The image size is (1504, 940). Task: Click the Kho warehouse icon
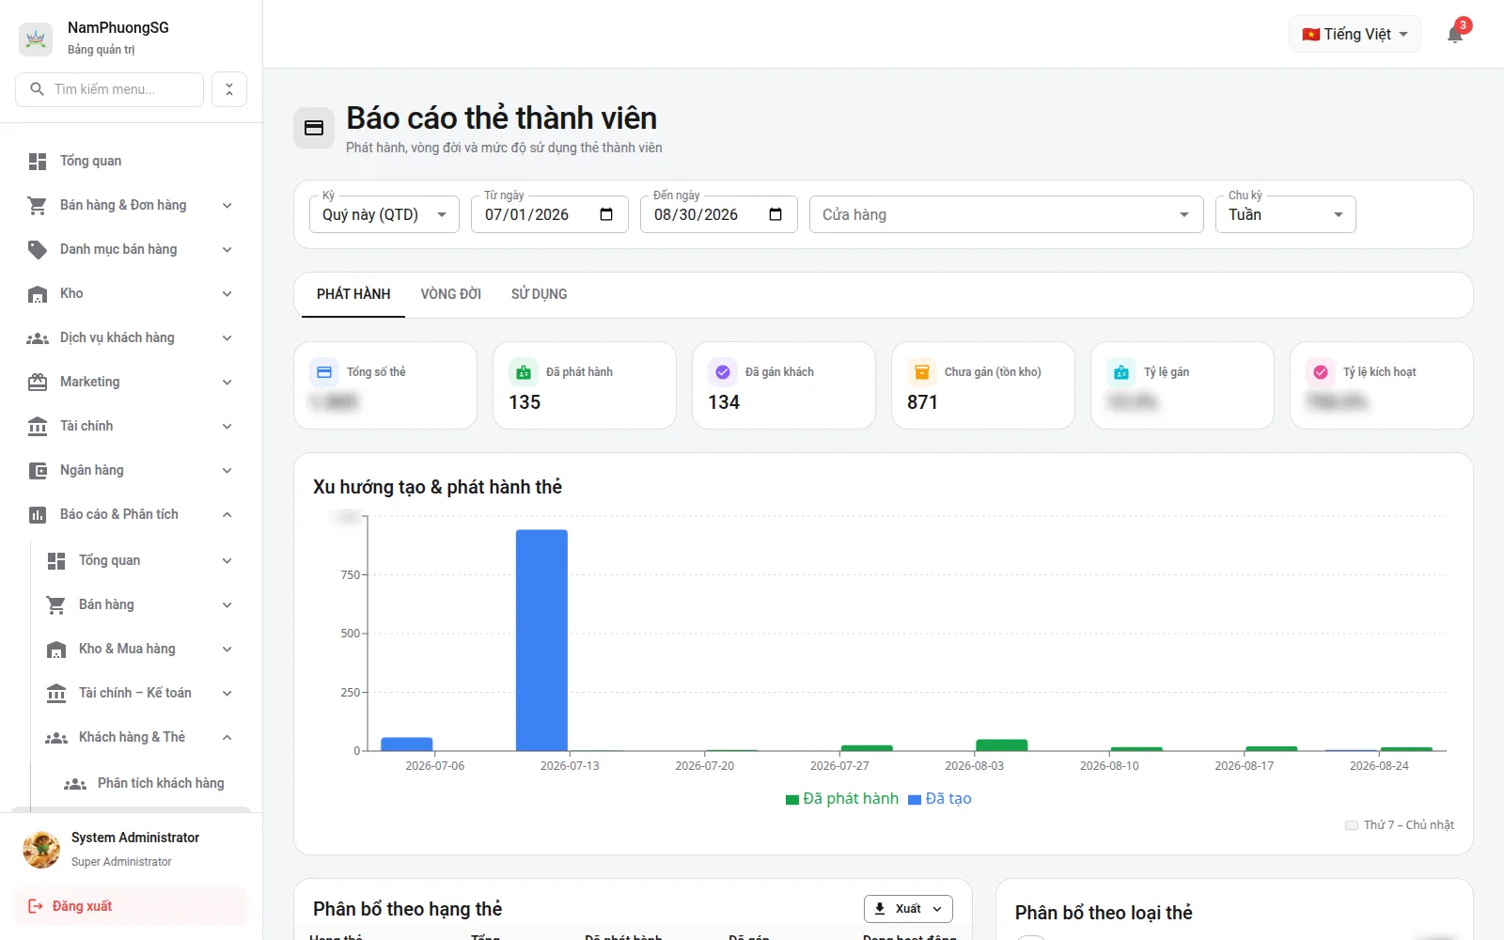38,294
